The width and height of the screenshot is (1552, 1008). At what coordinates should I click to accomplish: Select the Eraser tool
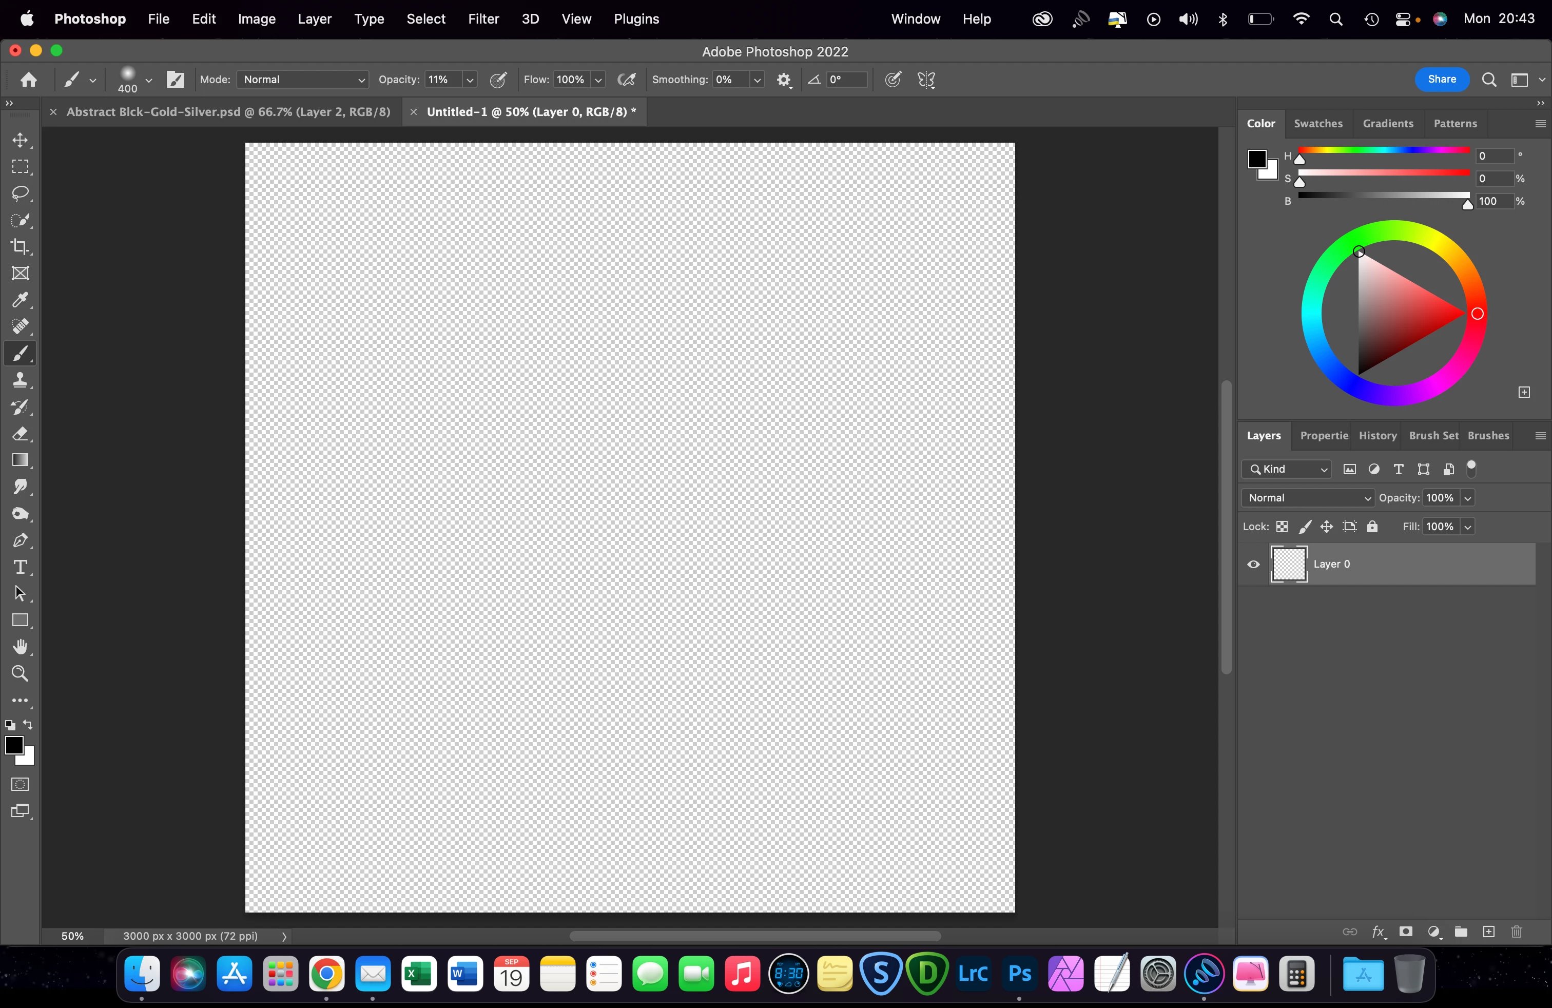click(x=20, y=434)
